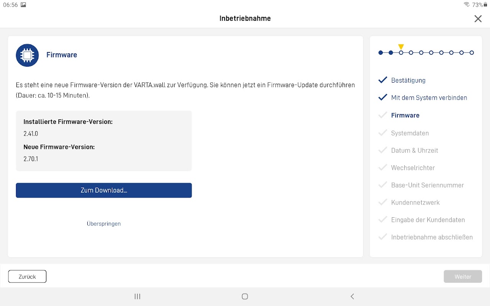Tap the Android recent apps icon
Screen dimensions: 490x306
pos(137,296)
